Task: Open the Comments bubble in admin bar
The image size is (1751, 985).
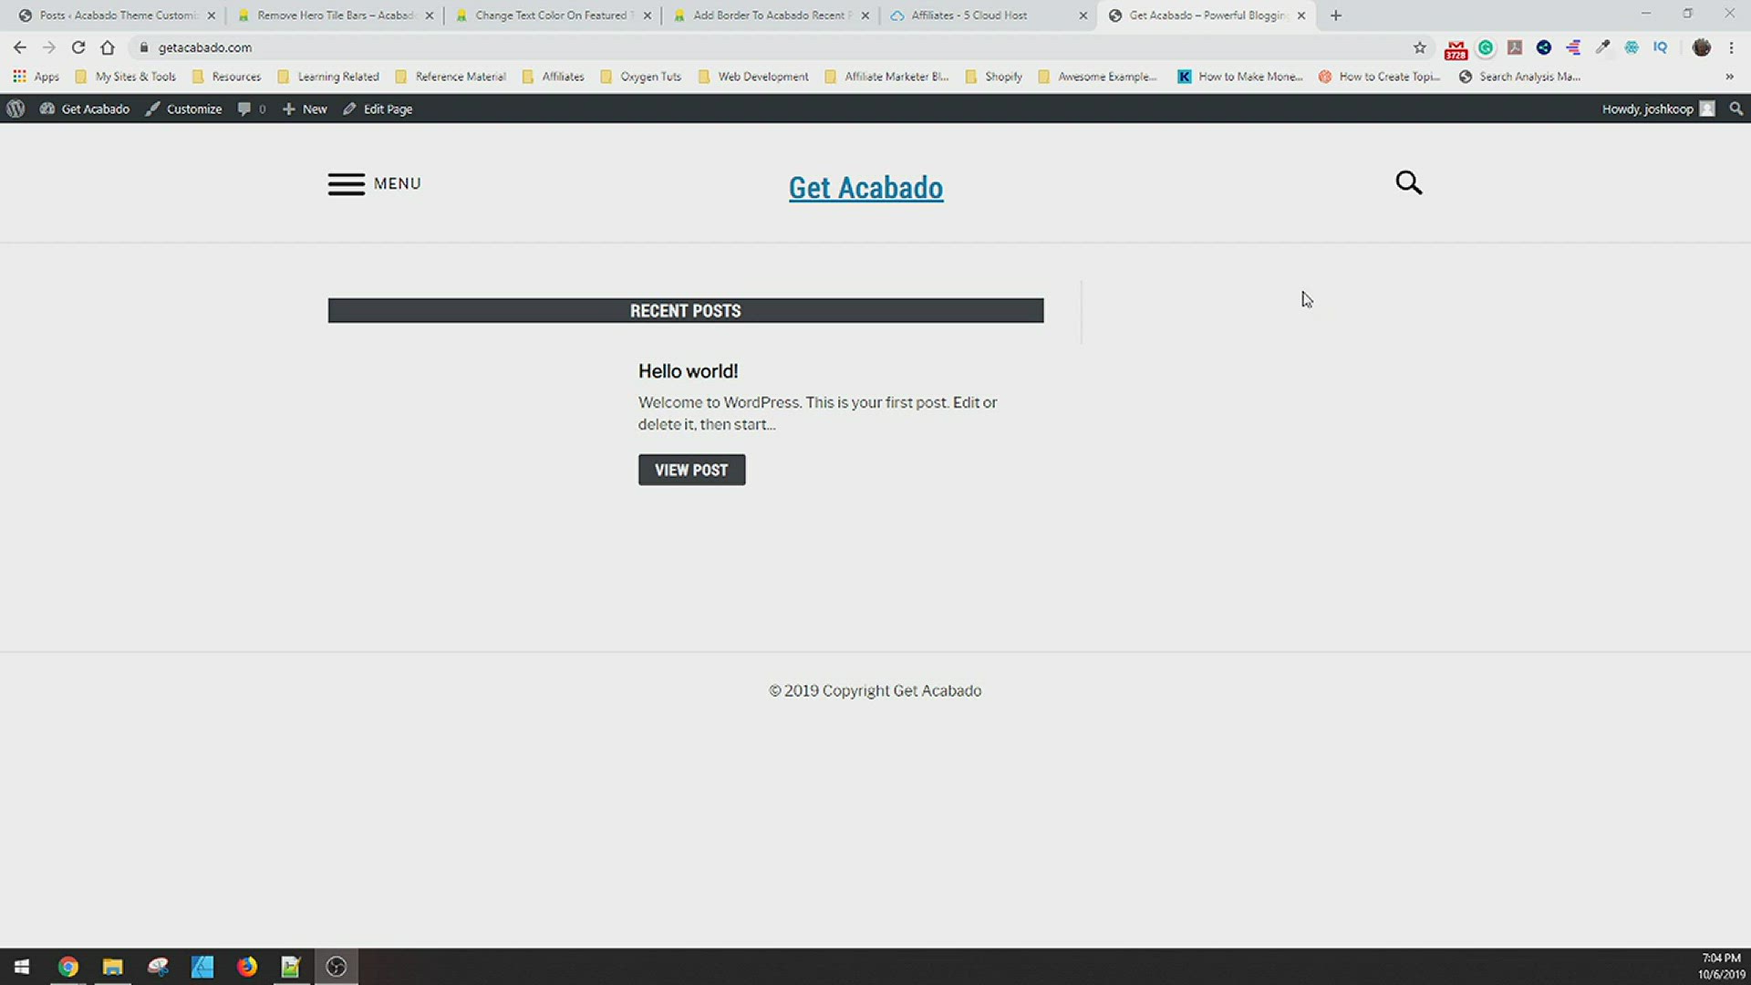Action: pyautogui.click(x=251, y=109)
